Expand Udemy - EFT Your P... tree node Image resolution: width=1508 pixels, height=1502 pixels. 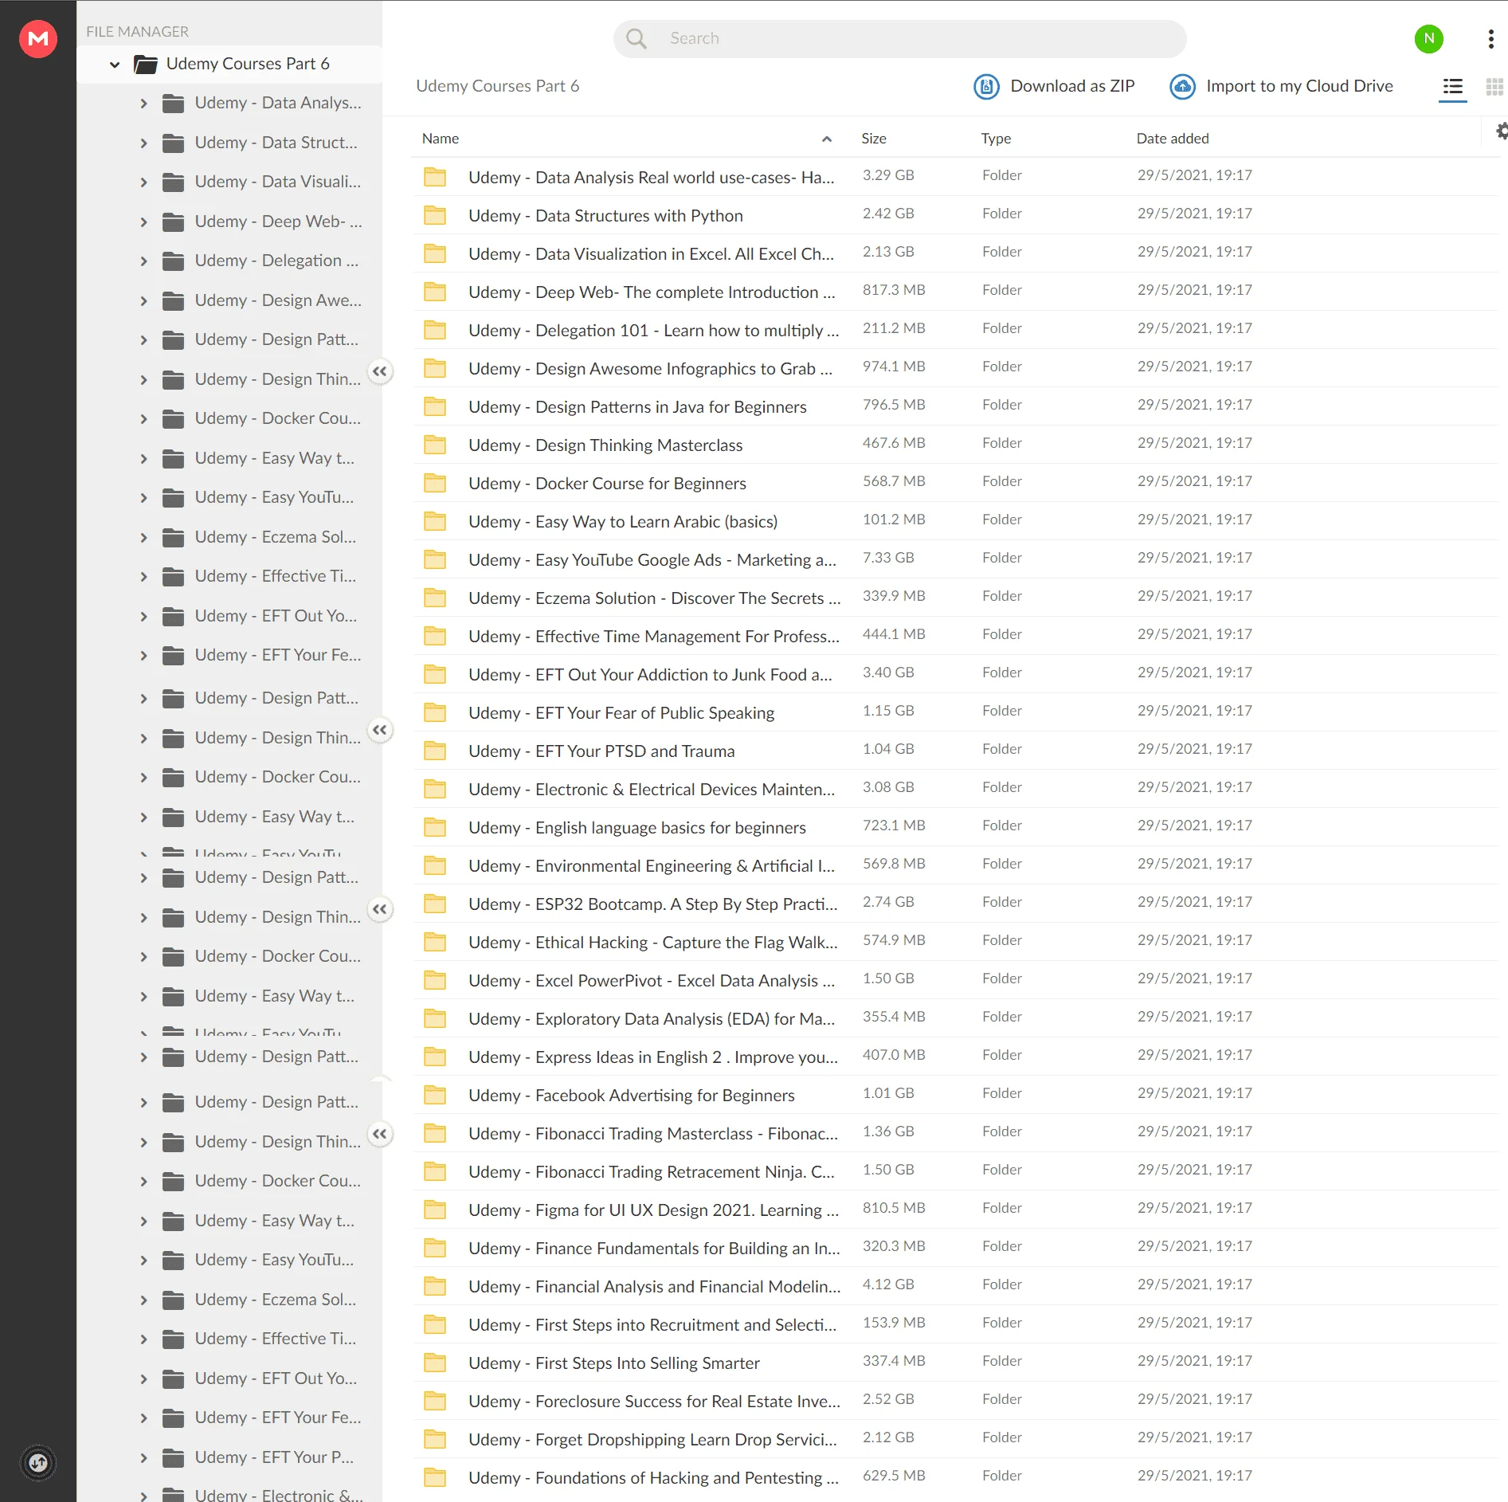(x=143, y=1458)
